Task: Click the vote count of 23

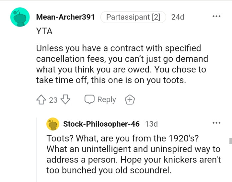Action: (x=53, y=100)
